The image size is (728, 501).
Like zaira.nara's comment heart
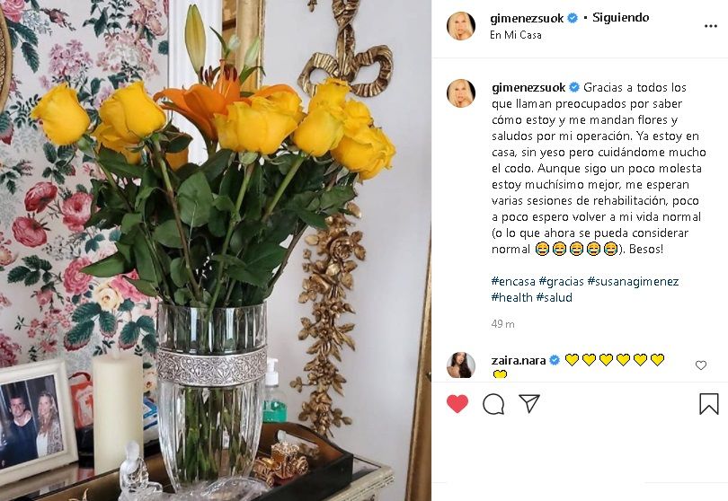(701, 365)
